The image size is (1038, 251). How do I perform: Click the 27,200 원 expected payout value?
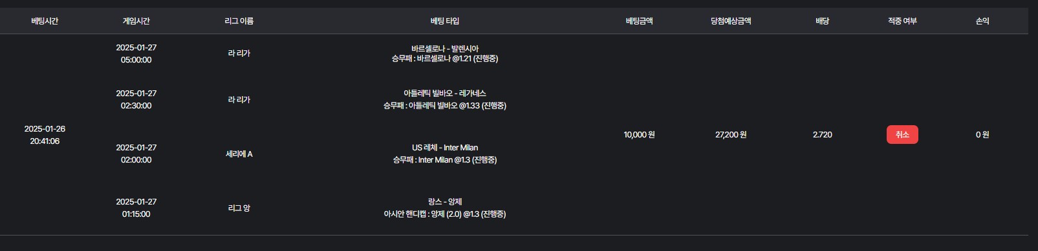tap(731, 134)
